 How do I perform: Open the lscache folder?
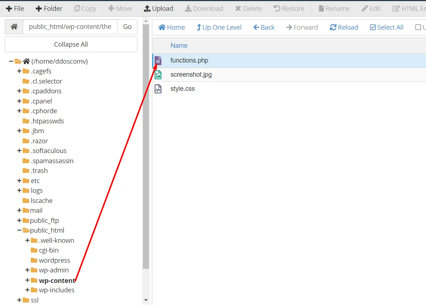coord(42,201)
